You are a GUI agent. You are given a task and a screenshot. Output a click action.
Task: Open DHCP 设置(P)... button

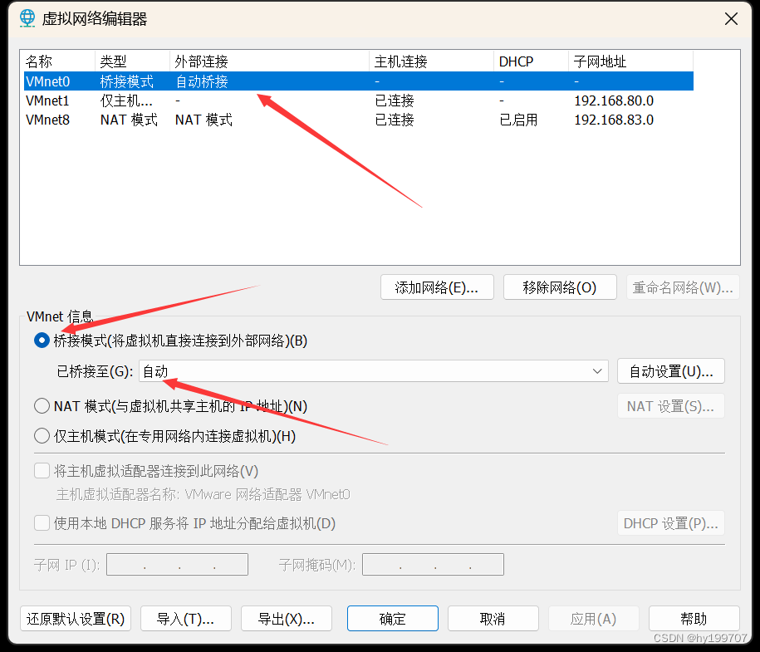[x=671, y=523]
